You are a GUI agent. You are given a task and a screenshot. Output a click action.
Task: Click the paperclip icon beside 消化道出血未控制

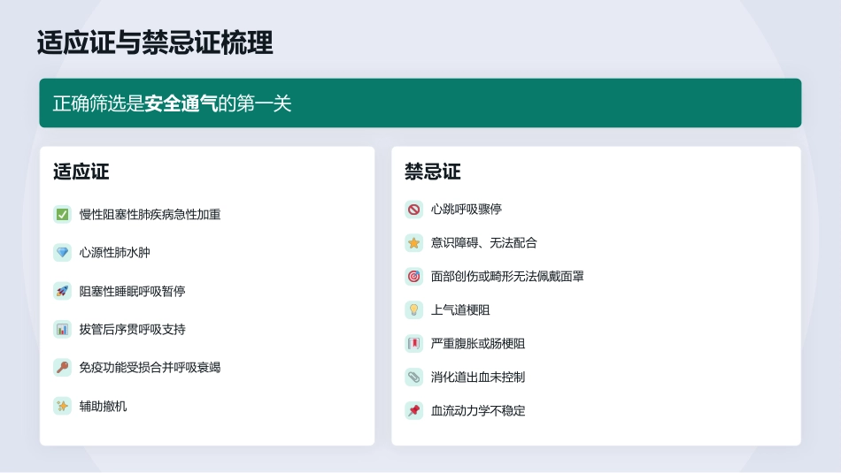click(x=413, y=378)
